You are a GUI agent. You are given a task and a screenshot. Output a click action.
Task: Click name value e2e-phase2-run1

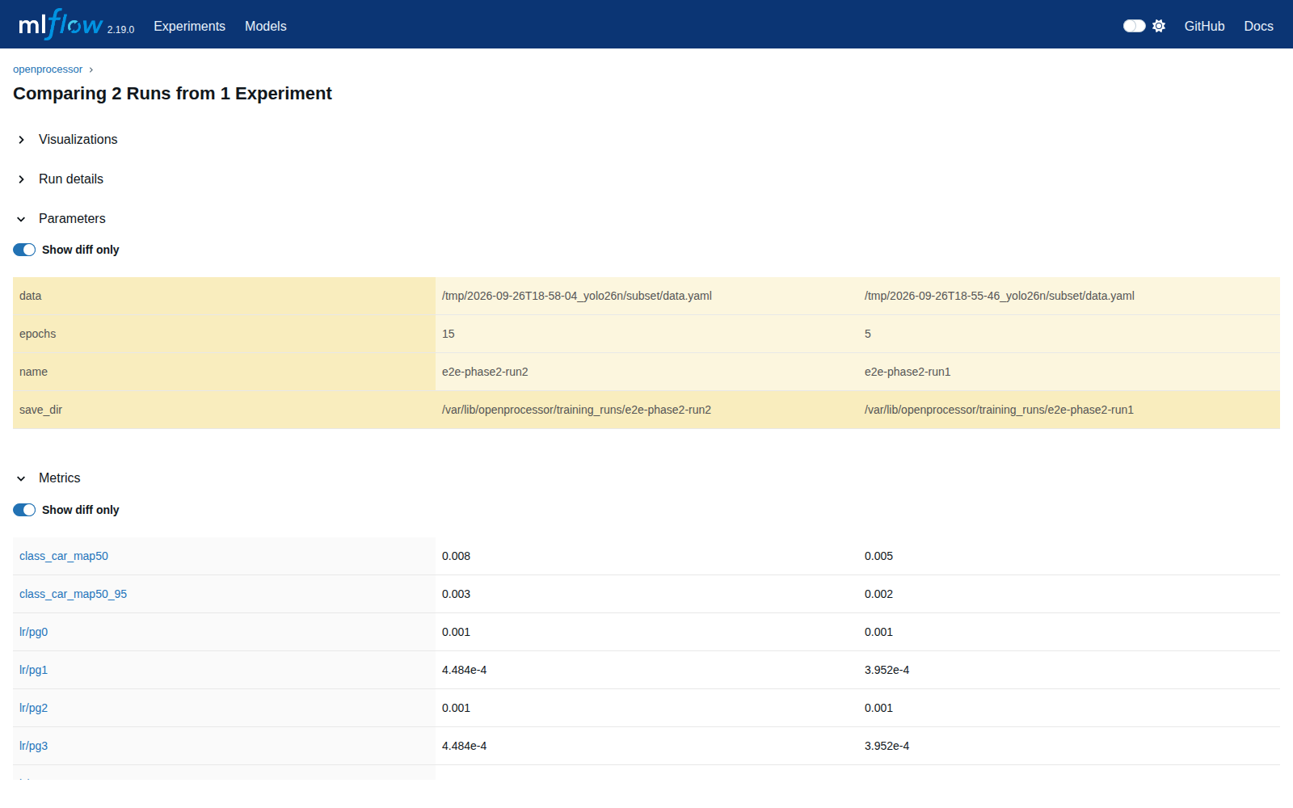click(x=908, y=372)
